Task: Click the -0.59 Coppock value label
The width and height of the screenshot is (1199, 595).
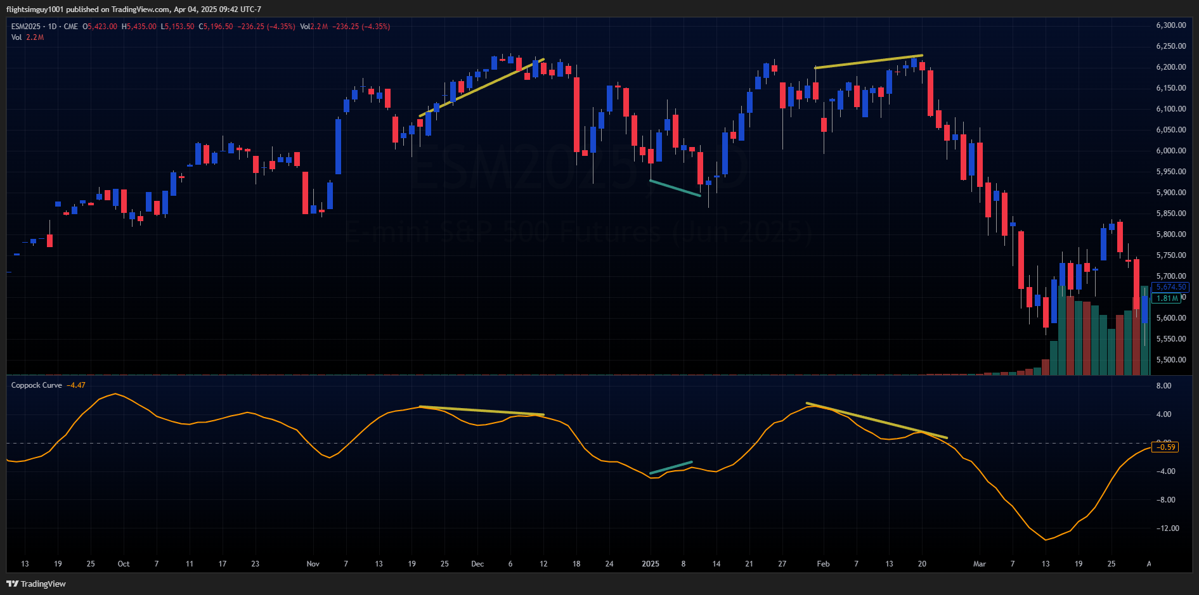Action: coord(1166,447)
